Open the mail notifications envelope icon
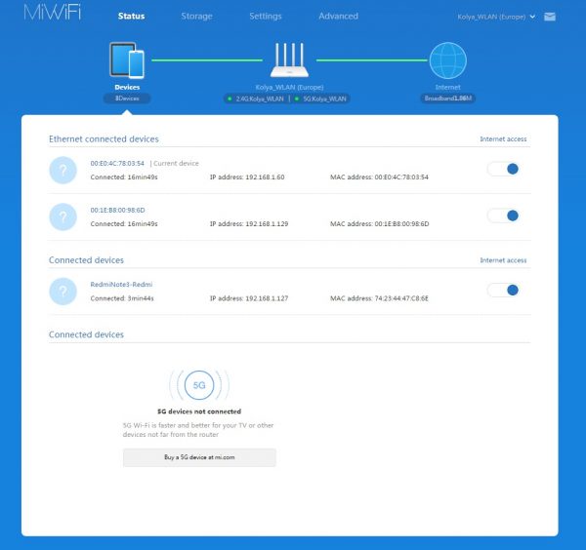This screenshot has height=550, width=586. click(x=549, y=17)
